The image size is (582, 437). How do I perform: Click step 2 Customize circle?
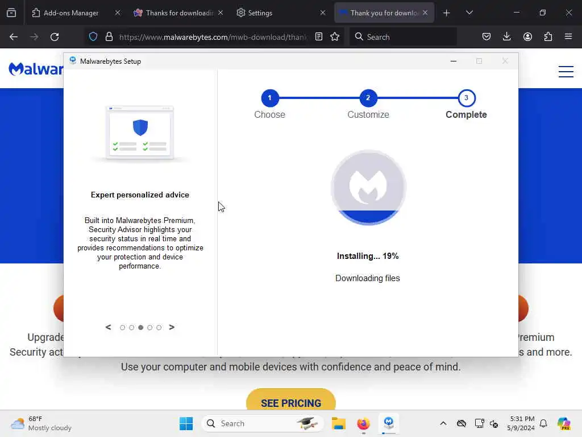click(x=368, y=98)
